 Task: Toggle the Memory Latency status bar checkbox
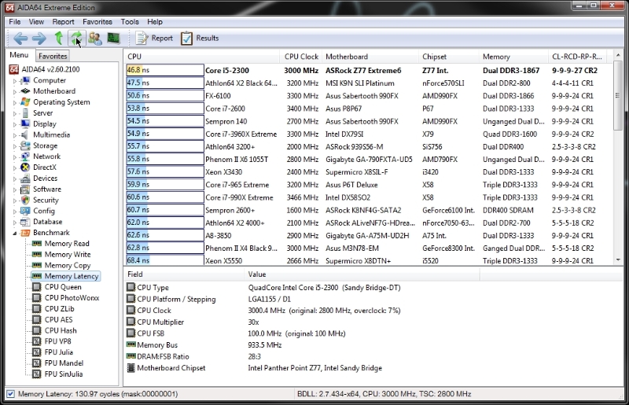(11, 394)
